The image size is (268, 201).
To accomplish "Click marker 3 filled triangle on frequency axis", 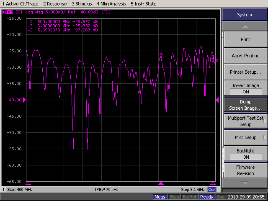I will pos(161,183).
